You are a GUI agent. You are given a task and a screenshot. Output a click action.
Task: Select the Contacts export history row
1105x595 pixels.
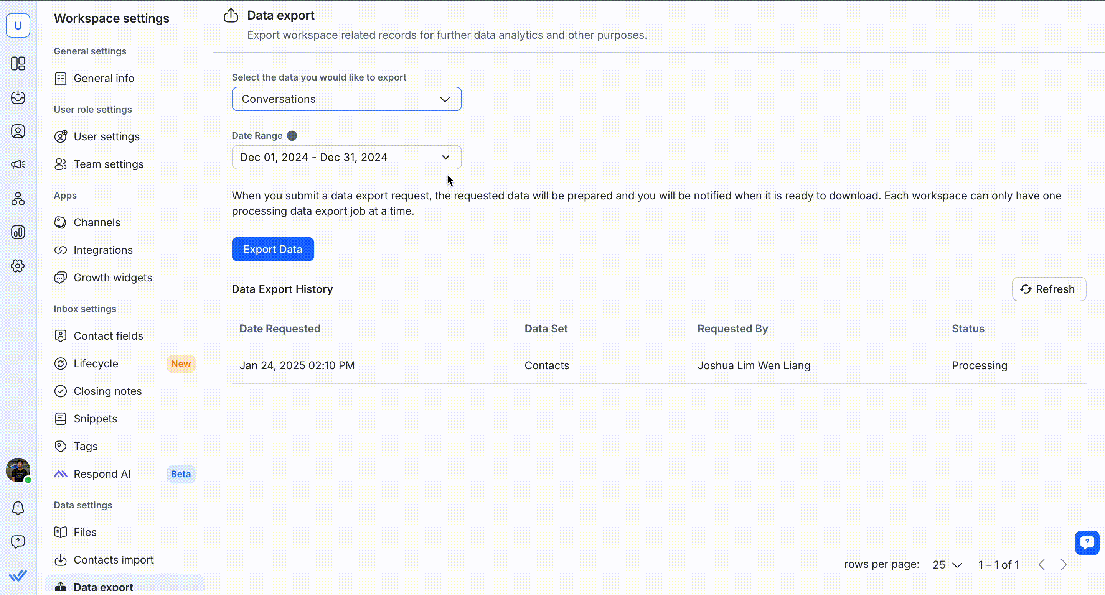[x=546, y=365]
